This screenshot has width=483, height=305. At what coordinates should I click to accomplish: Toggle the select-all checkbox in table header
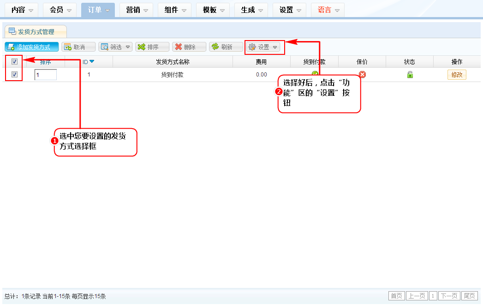click(x=14, y=62)
